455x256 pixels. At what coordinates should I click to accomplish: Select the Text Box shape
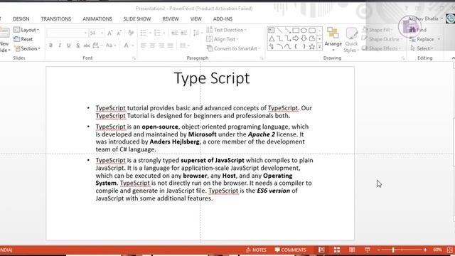tap(272, 30)
